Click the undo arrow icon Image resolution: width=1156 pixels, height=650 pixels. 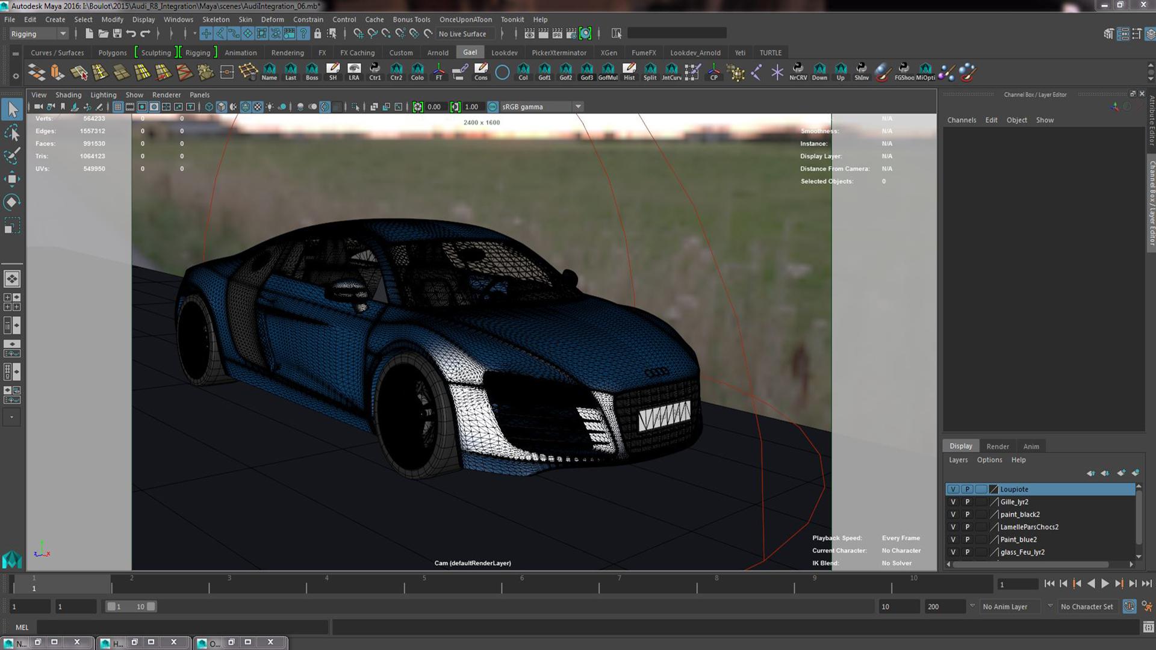pyautogui.click(x=131, y=34)
